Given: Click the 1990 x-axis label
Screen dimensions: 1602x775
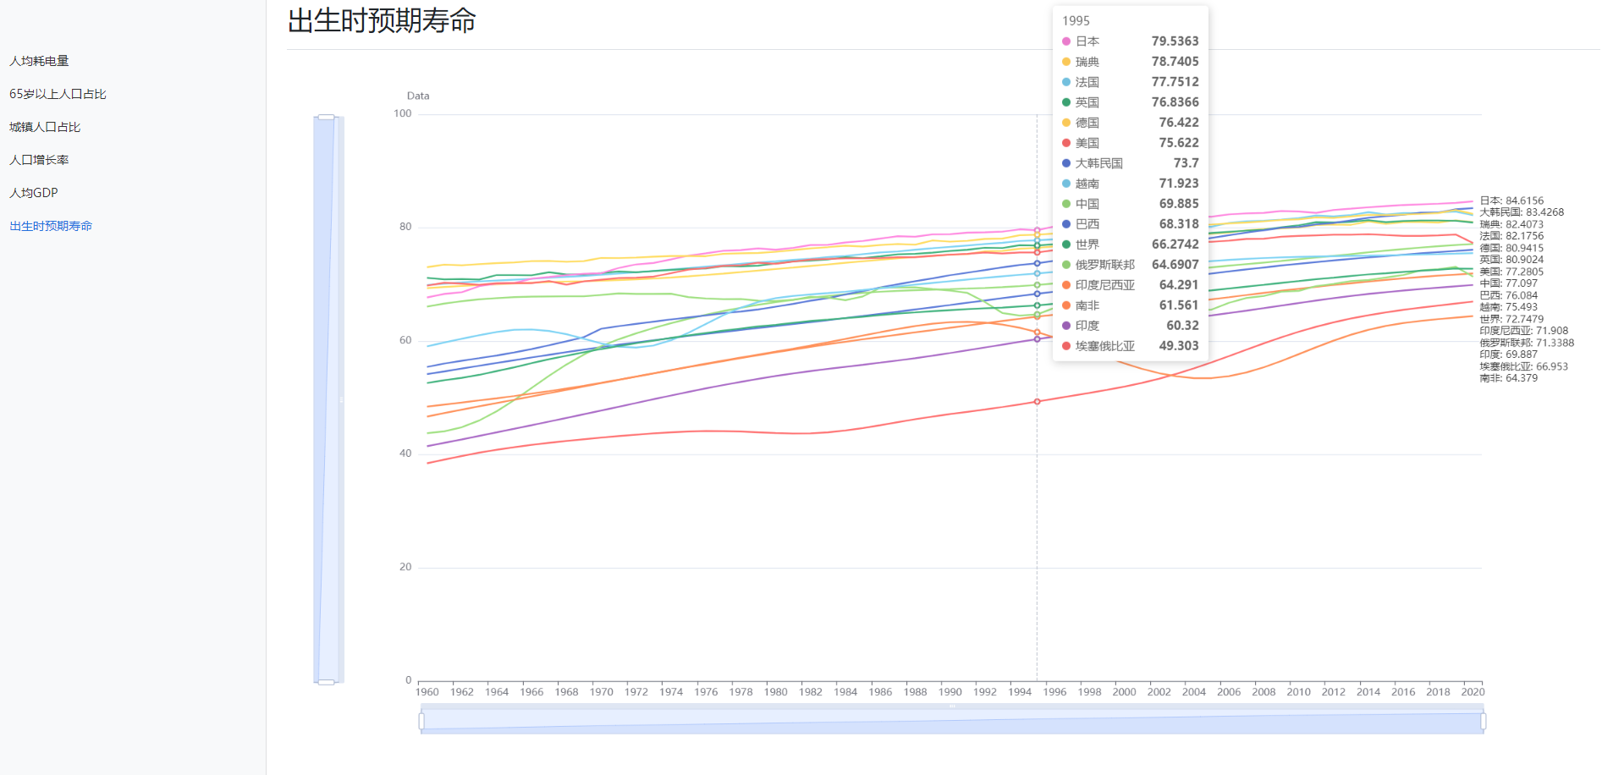Looking at the screenshot, I should 950,692.
